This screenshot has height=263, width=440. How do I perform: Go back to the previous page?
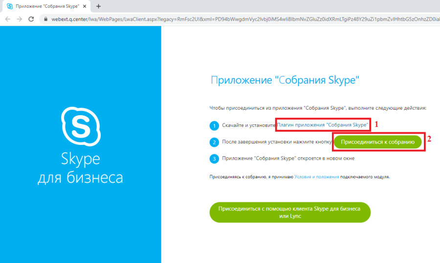[x=7, y=19]
